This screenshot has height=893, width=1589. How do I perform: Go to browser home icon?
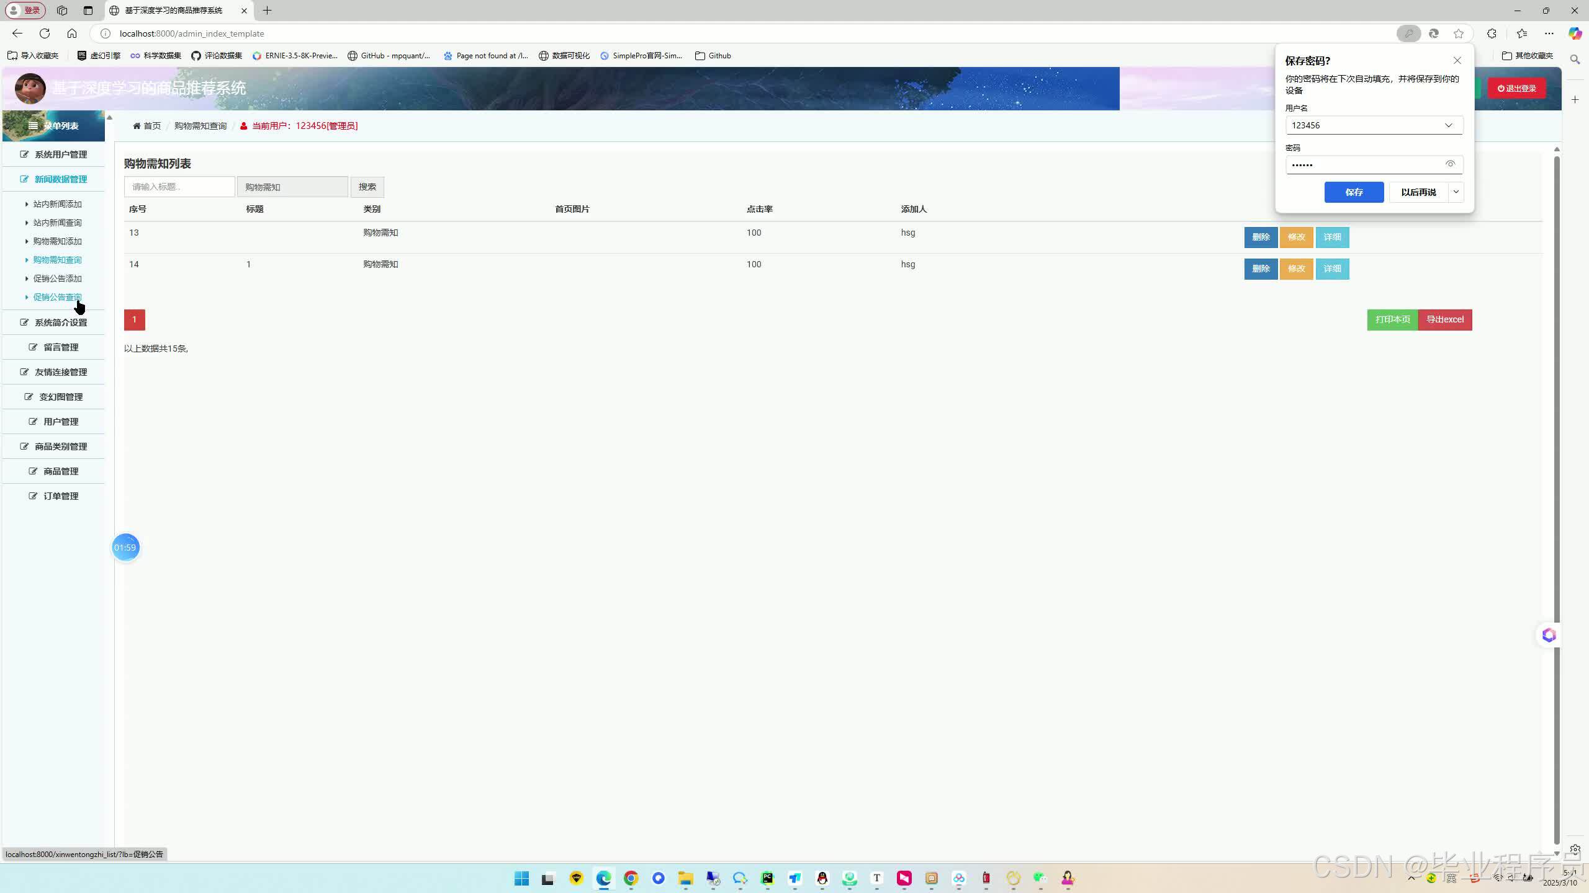[x=72, y=33]
